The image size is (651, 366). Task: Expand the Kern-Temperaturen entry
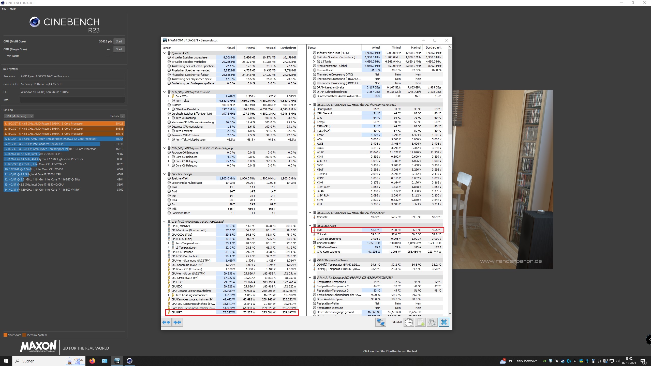pos(169,243)
